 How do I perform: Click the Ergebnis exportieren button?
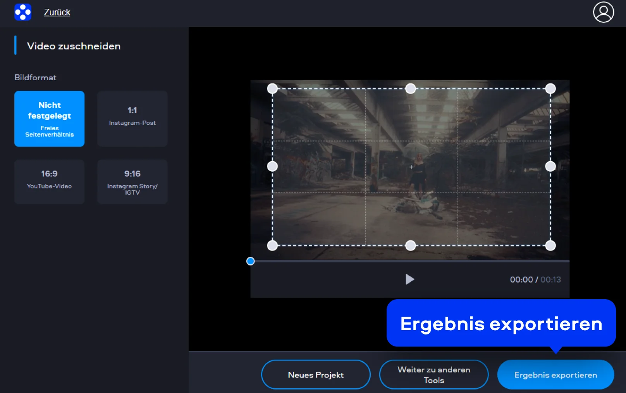(555, 374)
